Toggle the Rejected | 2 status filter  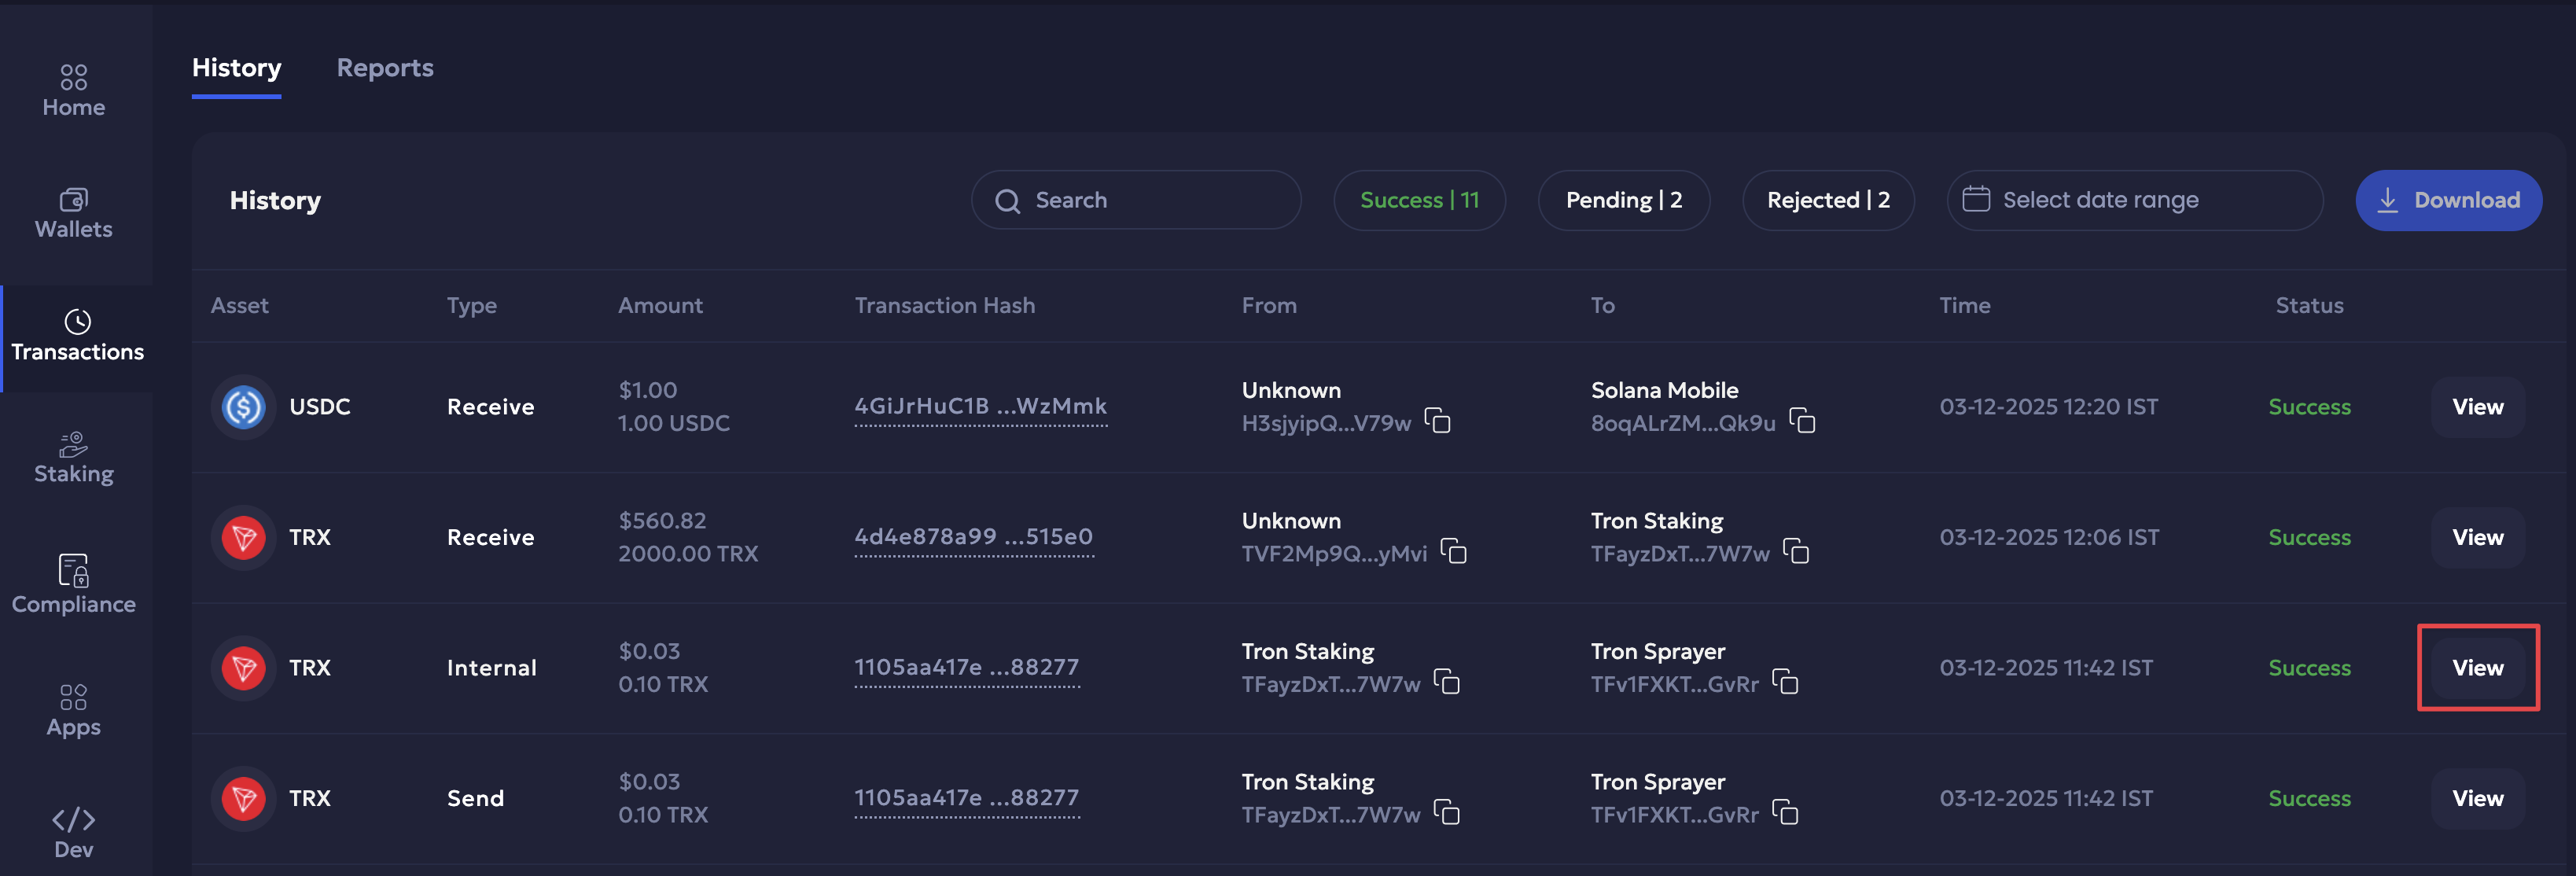click(x=1827, y=200)
